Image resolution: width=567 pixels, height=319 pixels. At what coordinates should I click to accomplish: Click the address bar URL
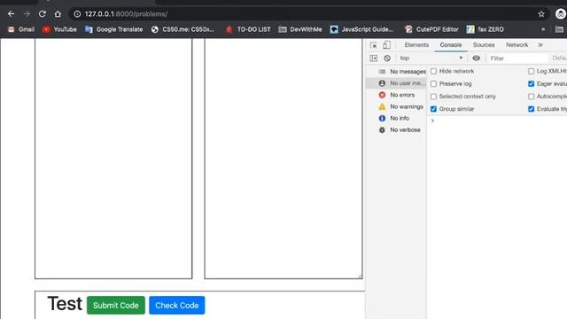coord(126,14)
